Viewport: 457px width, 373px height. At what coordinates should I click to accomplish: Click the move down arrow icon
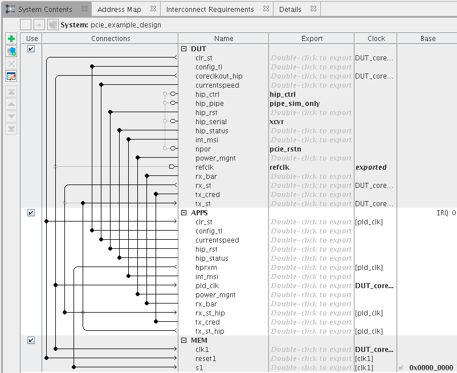(11, 116)
